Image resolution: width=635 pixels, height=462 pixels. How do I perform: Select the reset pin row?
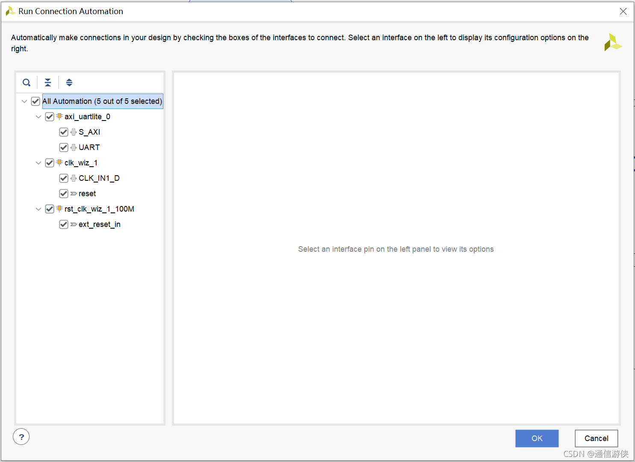click(x=87, y=194)
